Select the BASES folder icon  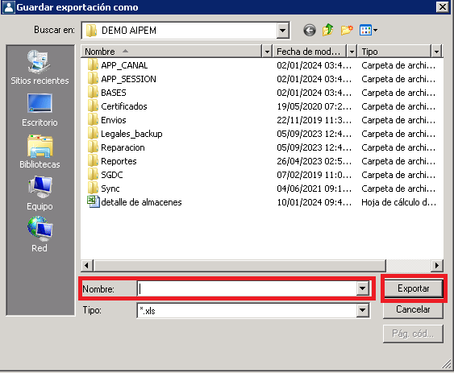tap(93, 92)
